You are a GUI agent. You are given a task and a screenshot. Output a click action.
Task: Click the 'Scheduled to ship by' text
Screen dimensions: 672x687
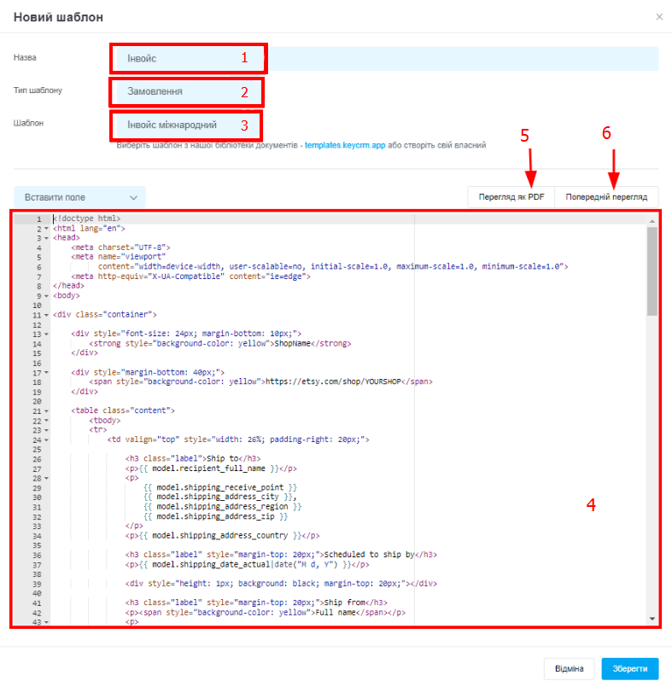(369, 555)
